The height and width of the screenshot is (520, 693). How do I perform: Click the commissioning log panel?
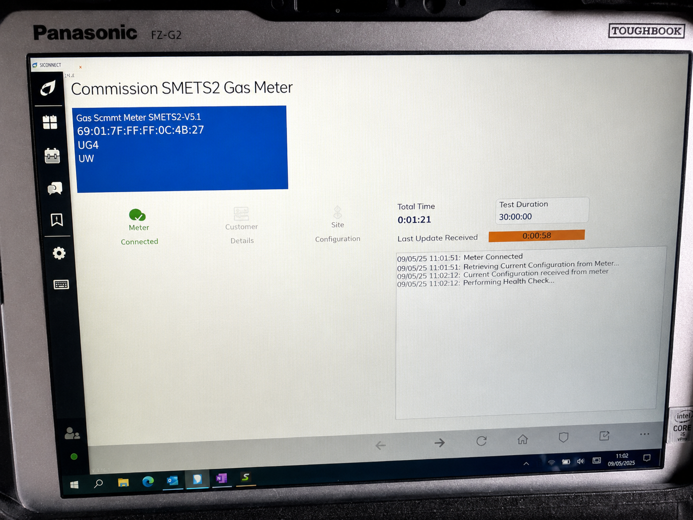(530, 332)
